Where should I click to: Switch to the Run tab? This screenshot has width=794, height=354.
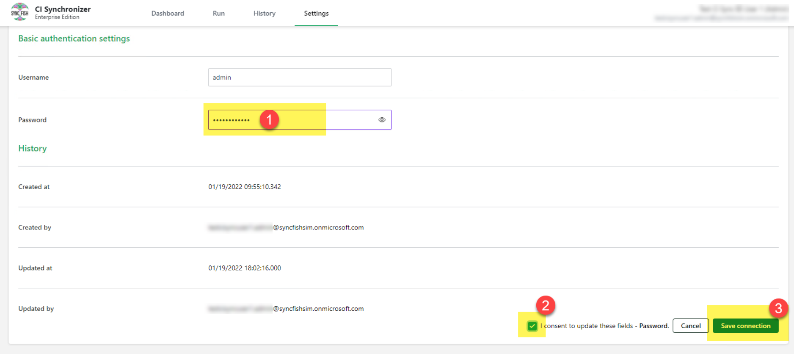tap(218, 13)
